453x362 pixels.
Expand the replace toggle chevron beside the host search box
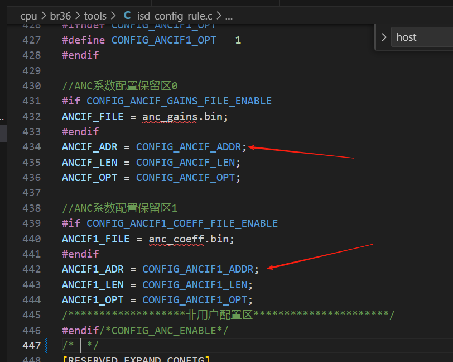pyautogui.click(x=384, y=37)
